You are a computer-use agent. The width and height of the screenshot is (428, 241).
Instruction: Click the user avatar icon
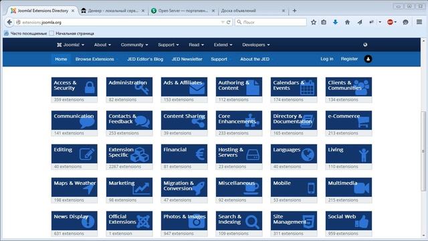coord(368,59)
